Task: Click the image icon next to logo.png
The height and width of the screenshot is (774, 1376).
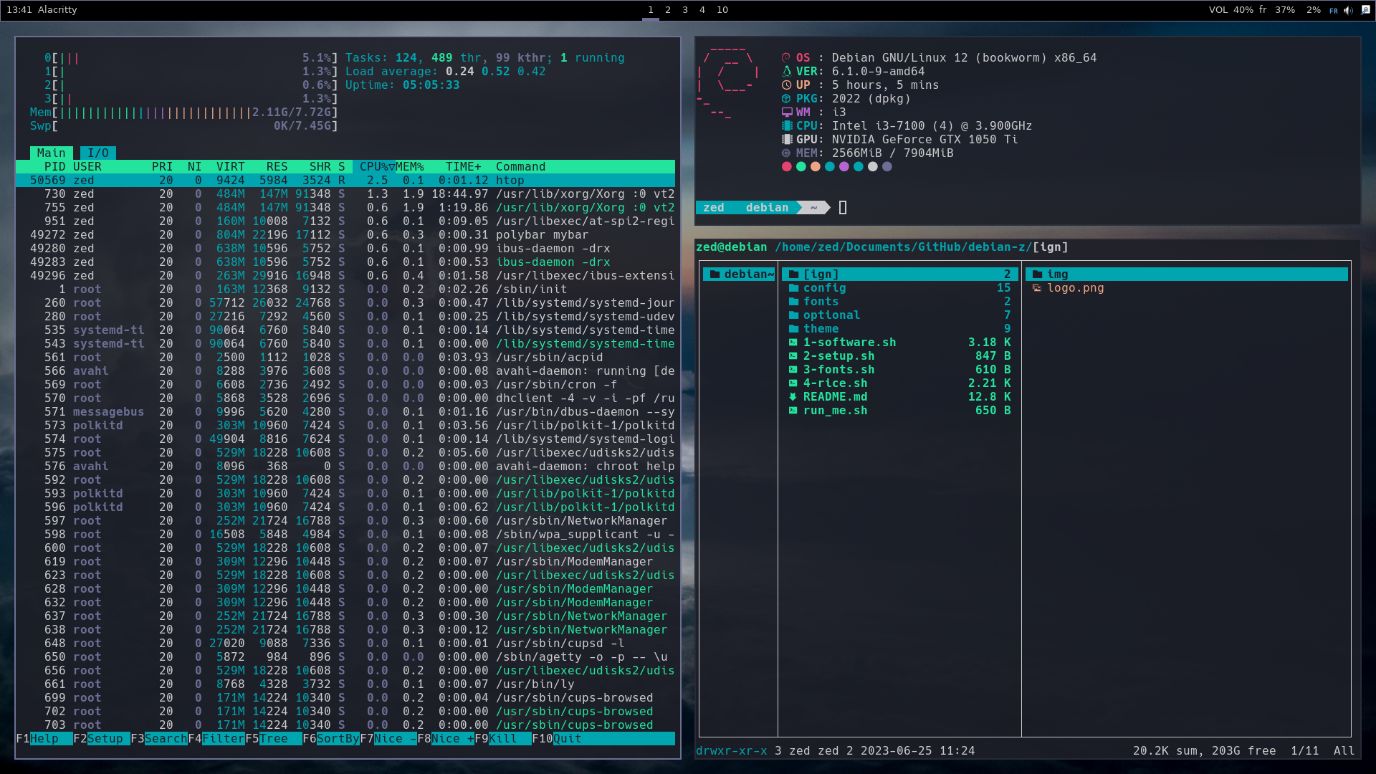Action: tap(1037, 288)
